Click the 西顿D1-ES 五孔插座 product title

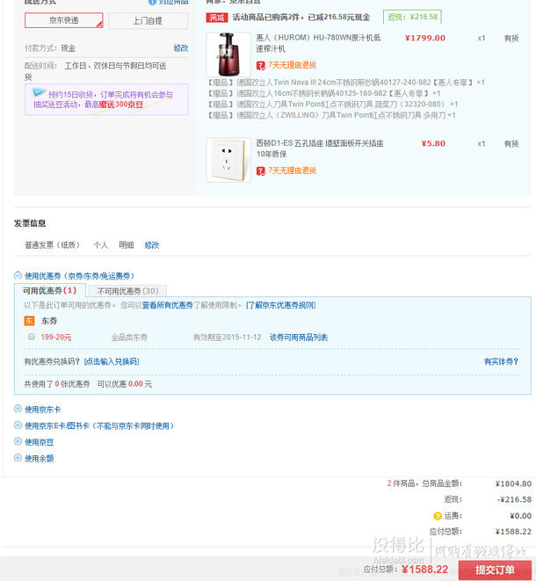point(319,149)
